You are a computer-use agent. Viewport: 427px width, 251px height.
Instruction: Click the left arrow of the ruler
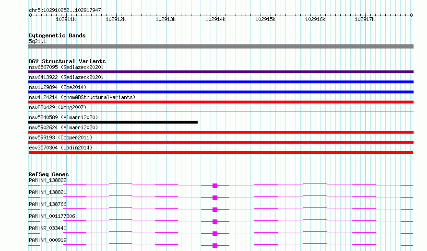pos(30,15)
